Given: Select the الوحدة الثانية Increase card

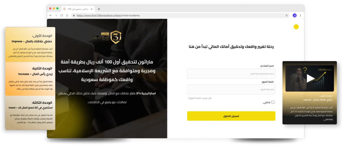Looking at the screenshot, I should pyautogui.click(x=30, y=79).
